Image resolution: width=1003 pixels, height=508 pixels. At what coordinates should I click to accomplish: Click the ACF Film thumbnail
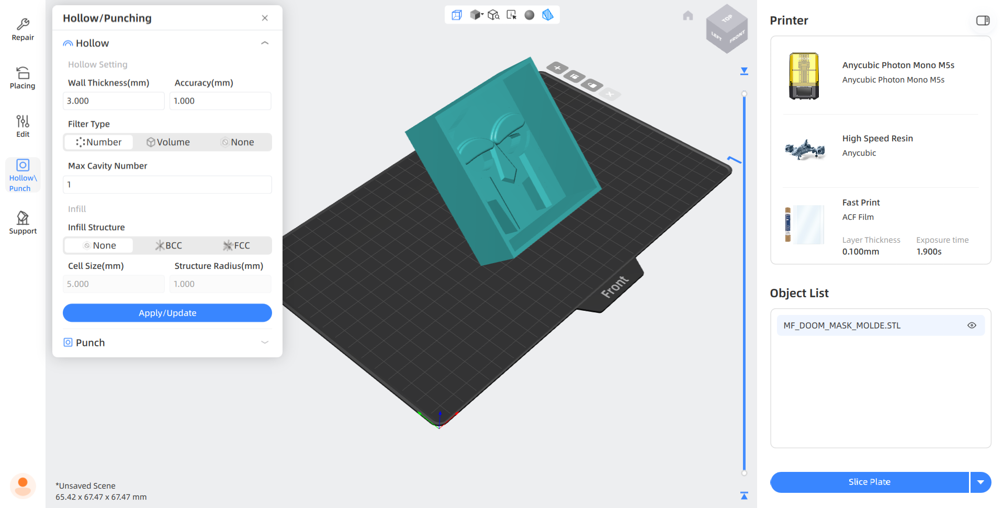click(x=805, y=224)
